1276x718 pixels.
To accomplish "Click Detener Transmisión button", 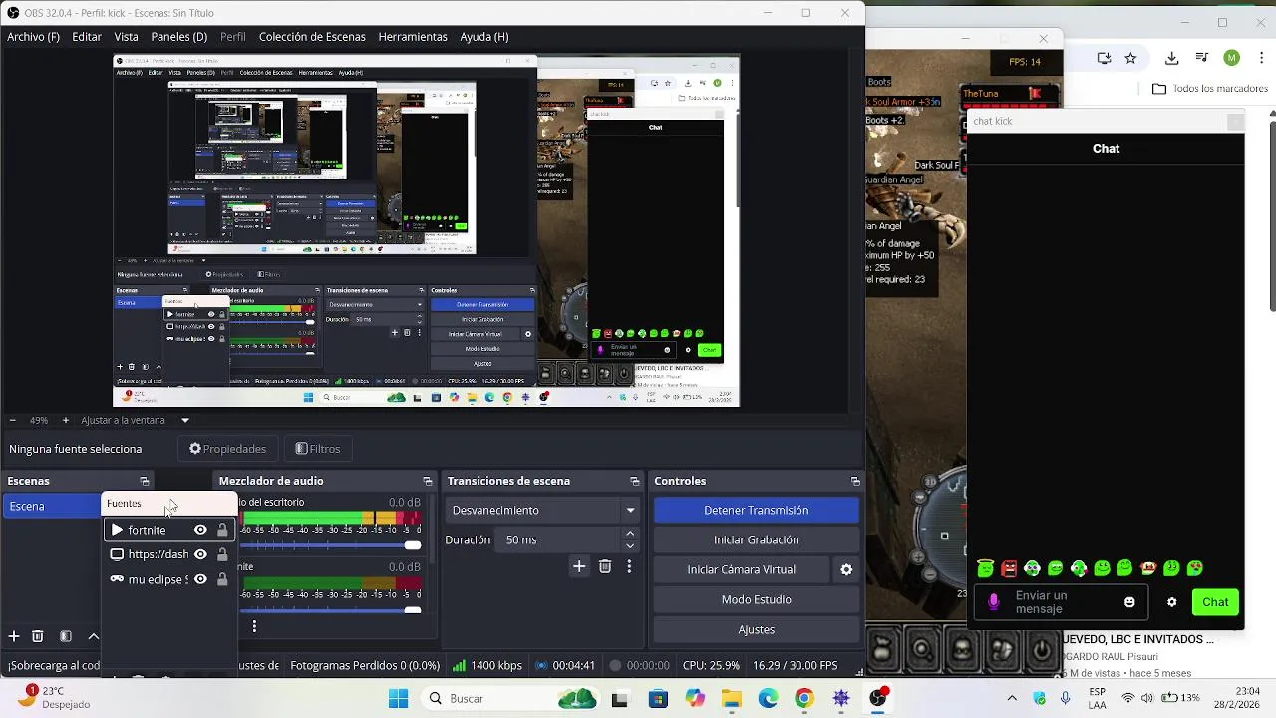I will tap(757, 510).
